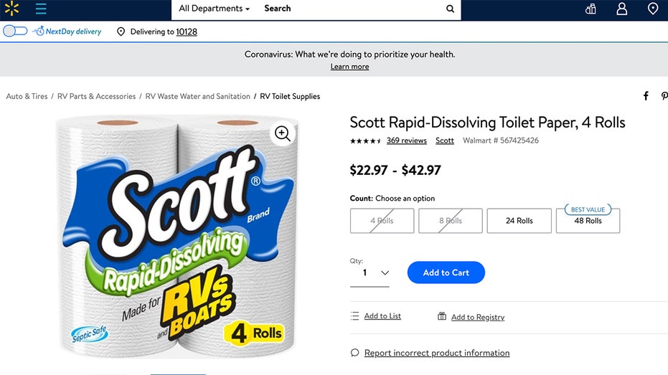Click the search magnifier icon

point(450,9)
